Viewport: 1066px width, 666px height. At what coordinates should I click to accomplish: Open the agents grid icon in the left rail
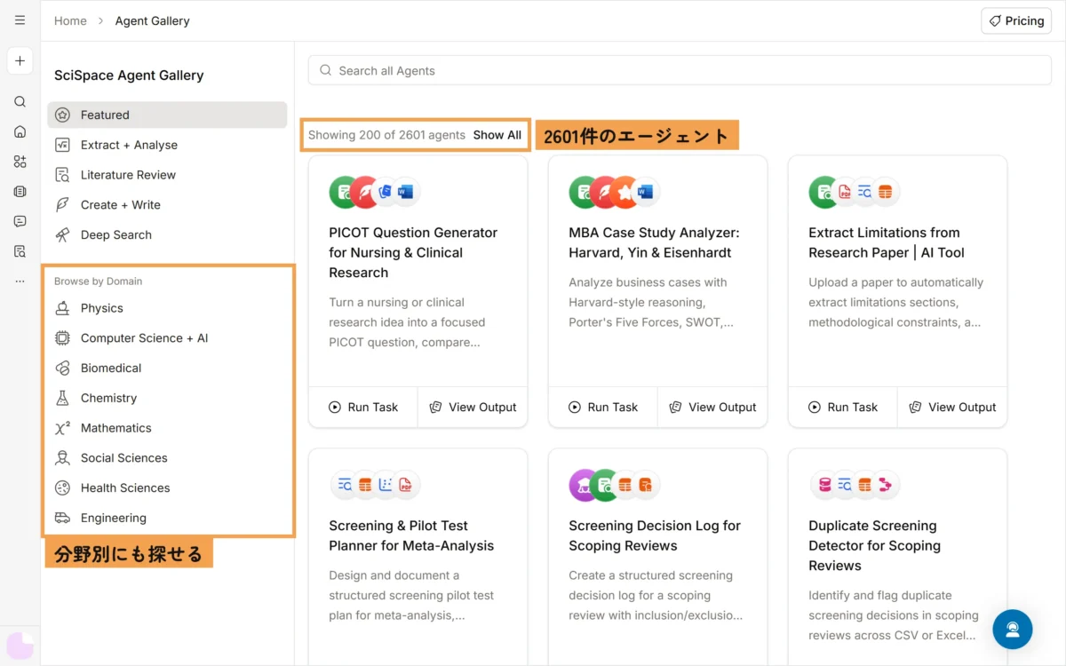(20, 162)
